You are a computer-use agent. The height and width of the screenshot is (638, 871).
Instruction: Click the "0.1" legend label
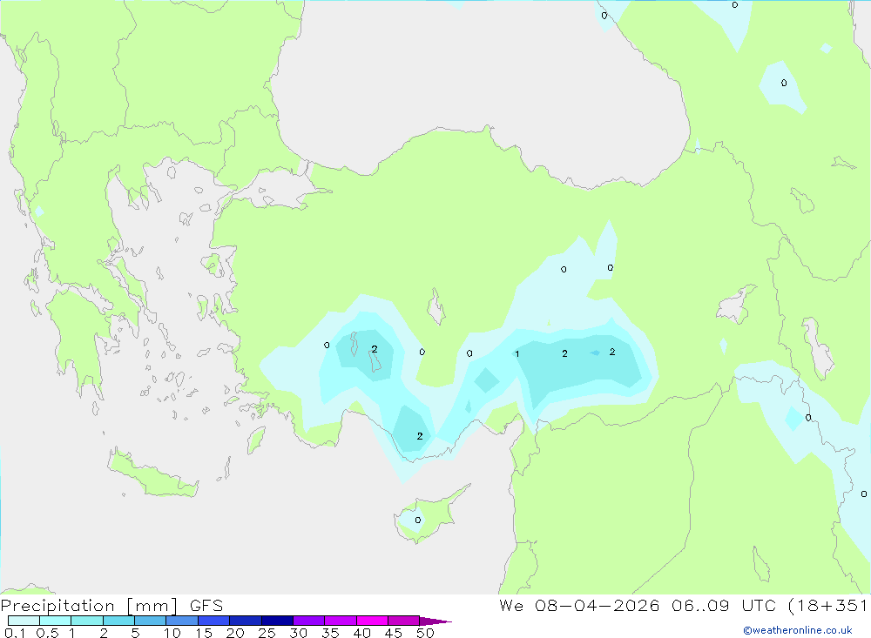pyautogui.click(x=16, y=633)
